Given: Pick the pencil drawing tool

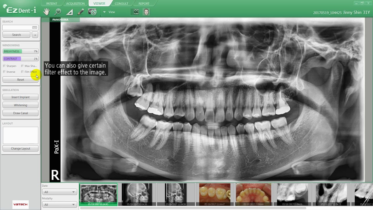Looking at the screenshot, I should [81, 12].
